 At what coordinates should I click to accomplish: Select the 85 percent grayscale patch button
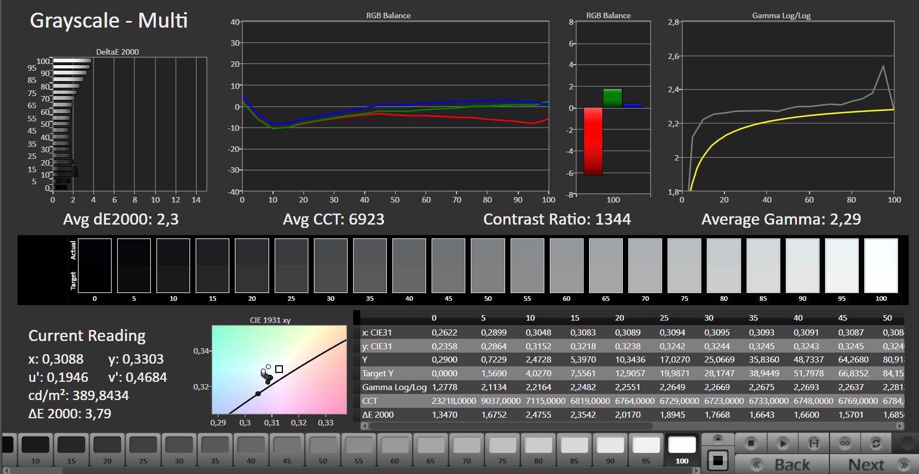[x=574, y=450]
